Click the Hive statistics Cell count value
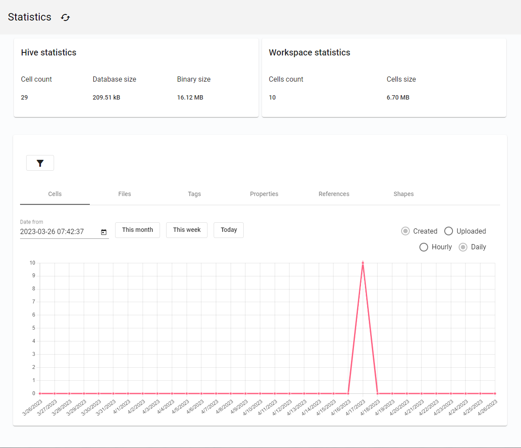The image size is (521, 448). (x=24, y=97)
